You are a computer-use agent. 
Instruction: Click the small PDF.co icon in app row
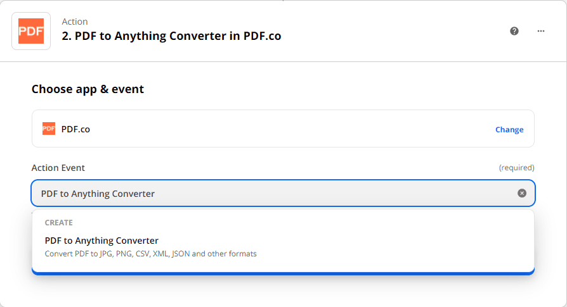[x=49, y=129]
